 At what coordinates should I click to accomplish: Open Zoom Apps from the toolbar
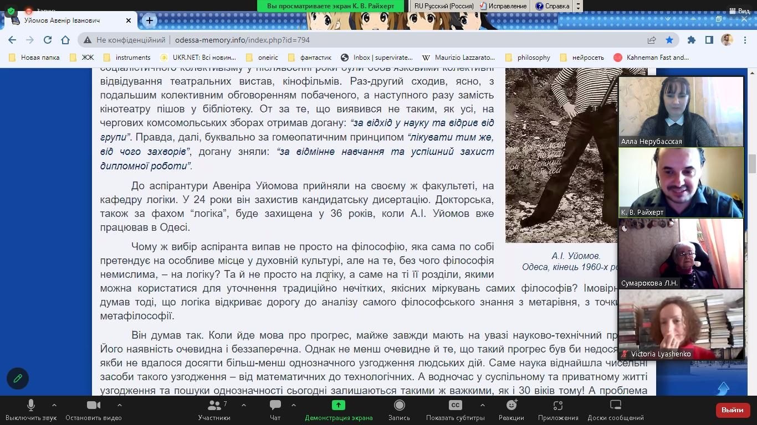click(557, 410)
